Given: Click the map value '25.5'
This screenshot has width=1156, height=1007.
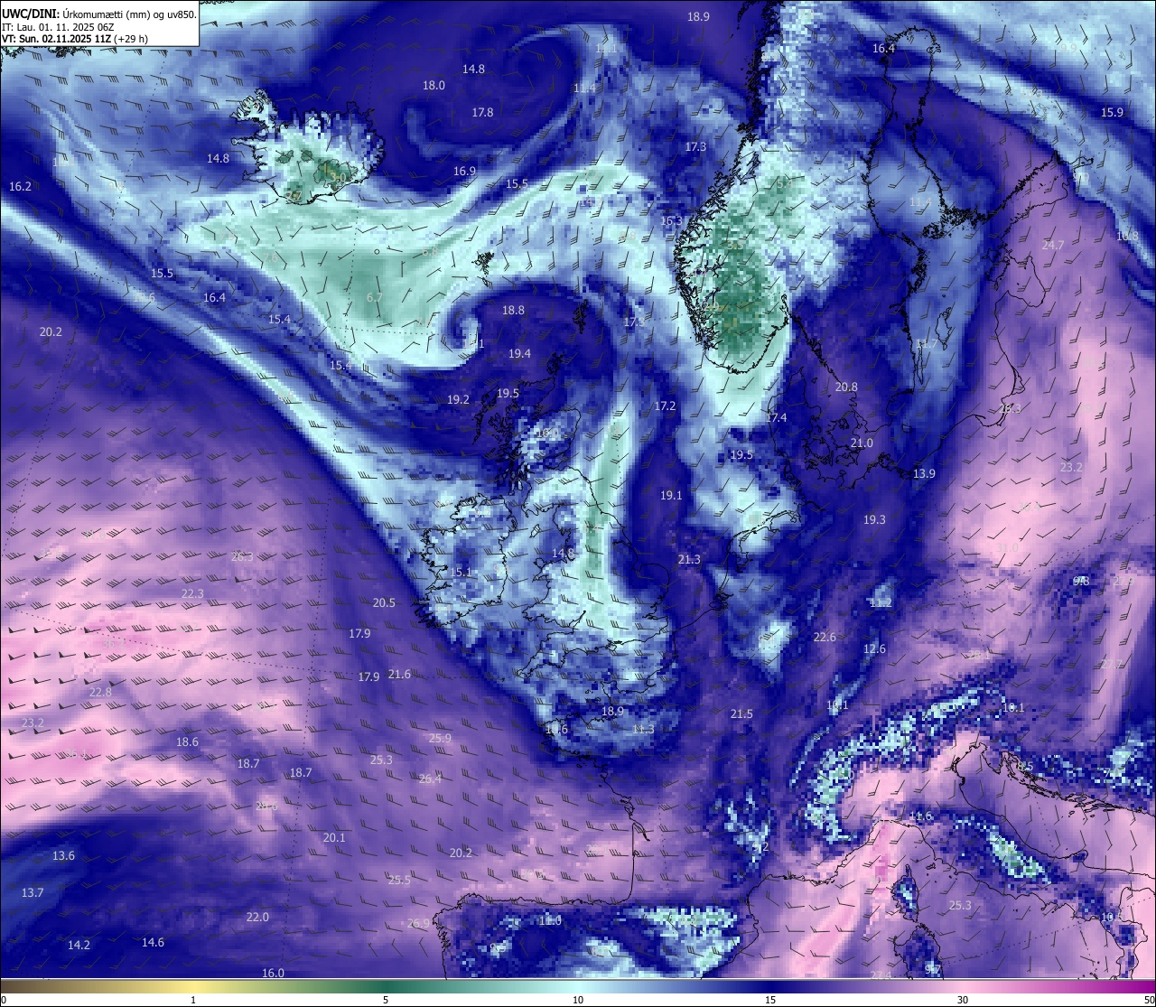Looking at the screenshot, I should click(399, 880).
